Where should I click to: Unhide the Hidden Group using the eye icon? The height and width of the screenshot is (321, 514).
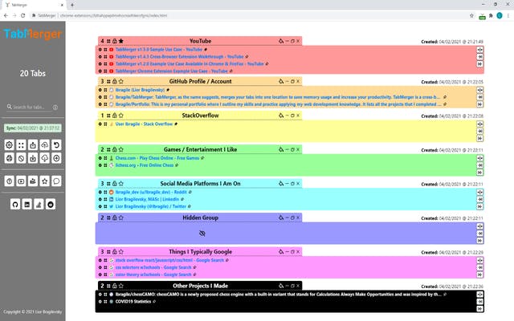202,233
